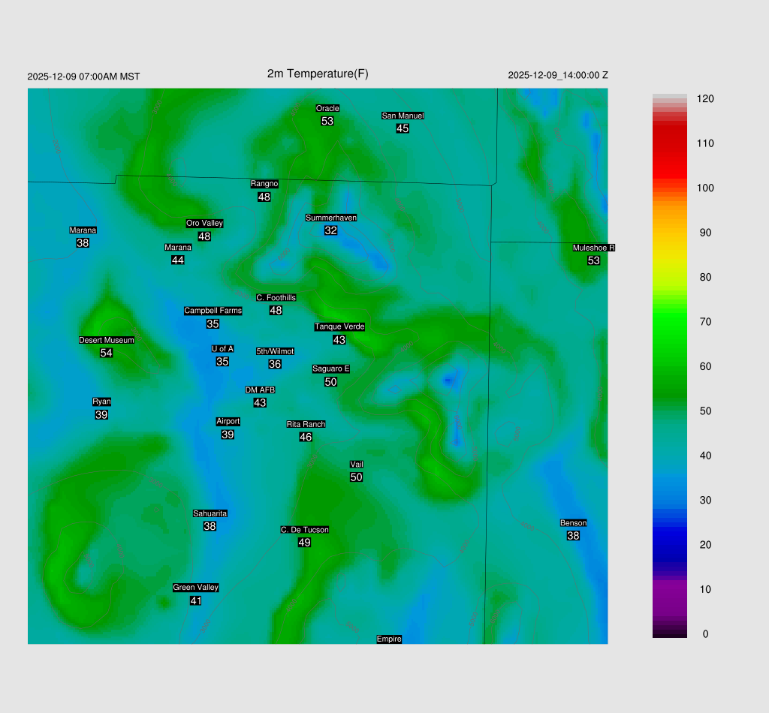Click the Benson station label
This screenshot has height=713, width=769.
tap(573, 523)
